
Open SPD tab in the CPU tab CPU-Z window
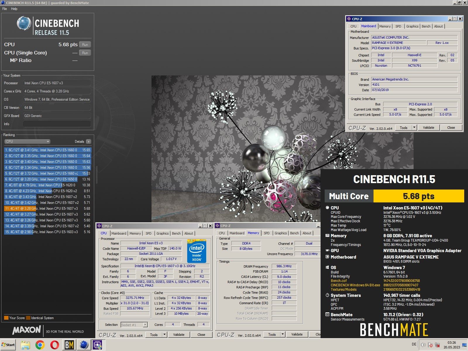[149, 233]
